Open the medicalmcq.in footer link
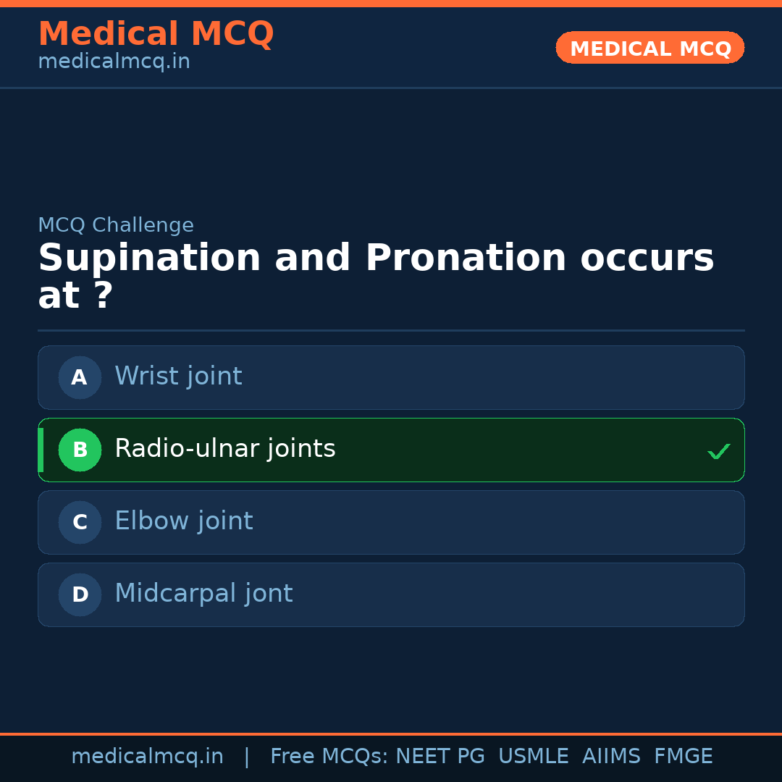The width and height of the screenshot is (782, 782). coord(148,756)
